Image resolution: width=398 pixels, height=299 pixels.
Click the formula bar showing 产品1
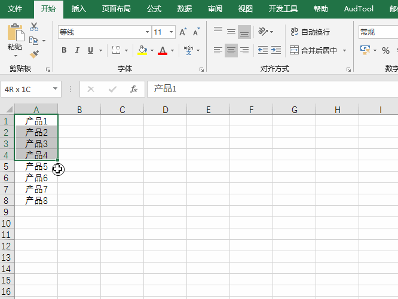point(273,89)
